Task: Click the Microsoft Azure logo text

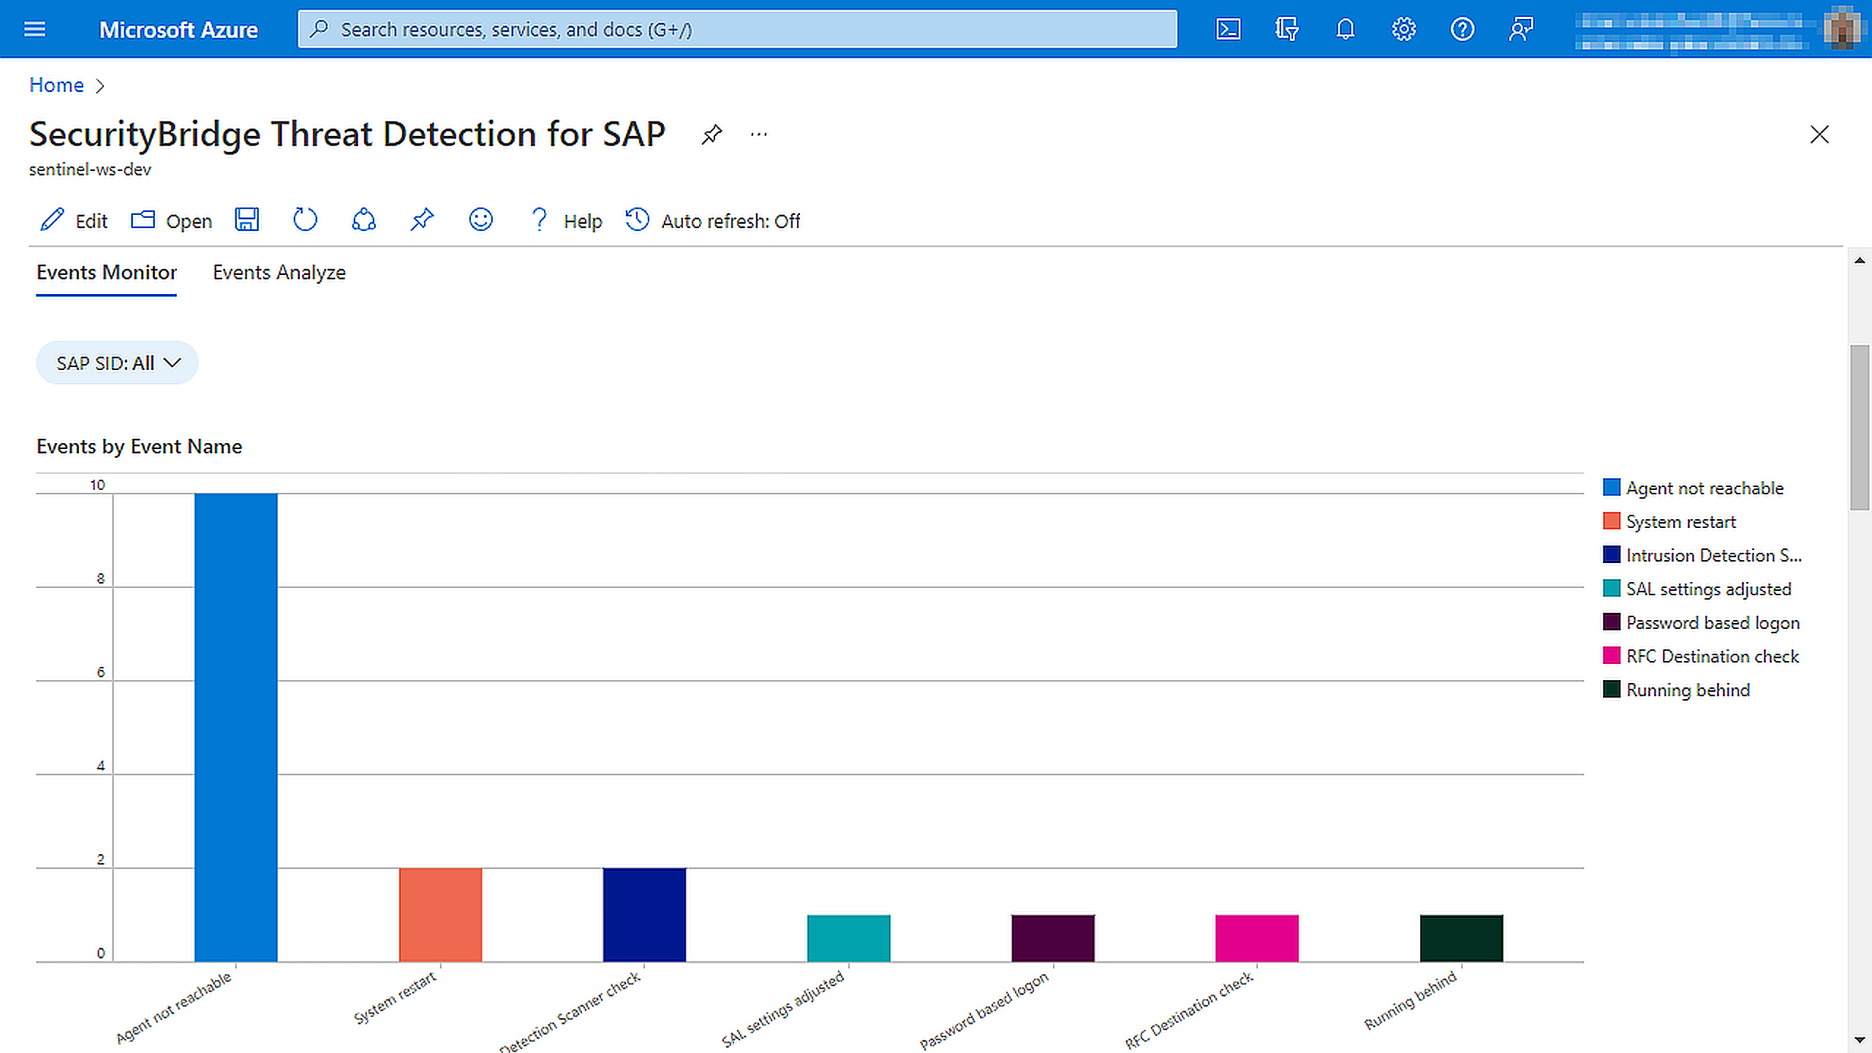Action: 178,29
